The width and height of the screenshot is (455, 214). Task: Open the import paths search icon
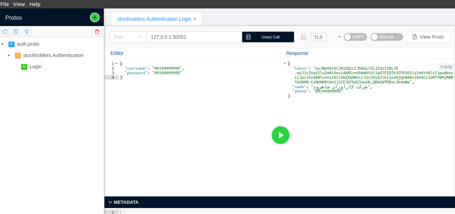pyautogui.click(x=16, y=32)
